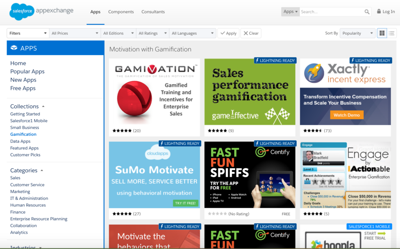The image size is (400, 249).
Task: Open the SuMo Motivate app thumbnail
Action: coord(154,175)
